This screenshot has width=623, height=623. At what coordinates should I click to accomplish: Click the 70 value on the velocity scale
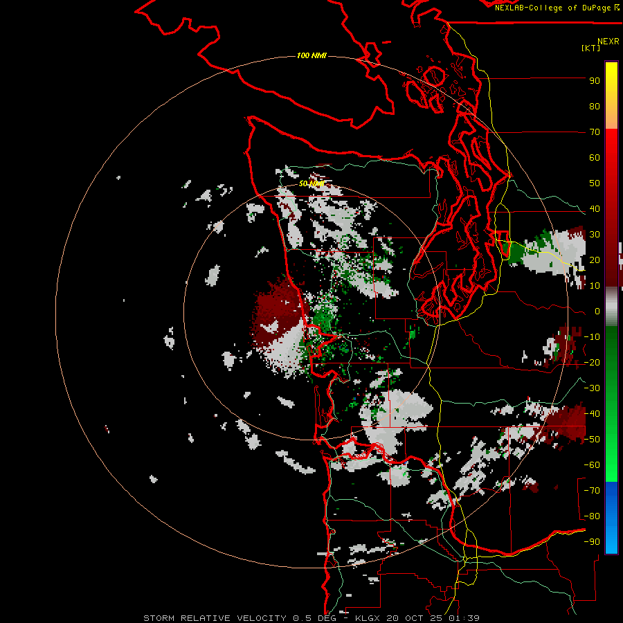(x=595, y=132)
